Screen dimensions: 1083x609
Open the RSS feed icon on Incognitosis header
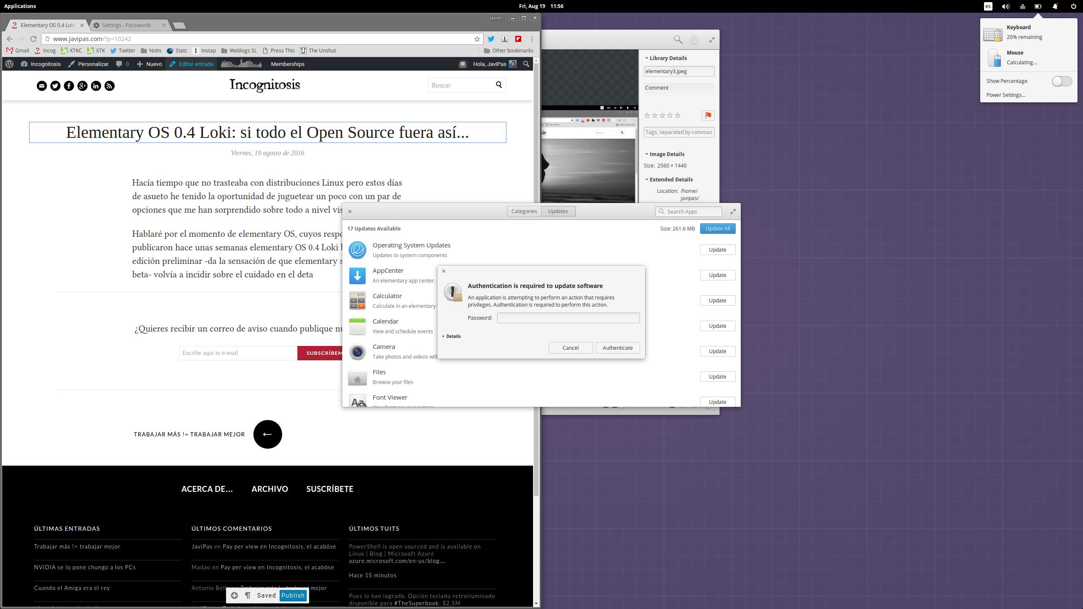[x=110, y=86]
